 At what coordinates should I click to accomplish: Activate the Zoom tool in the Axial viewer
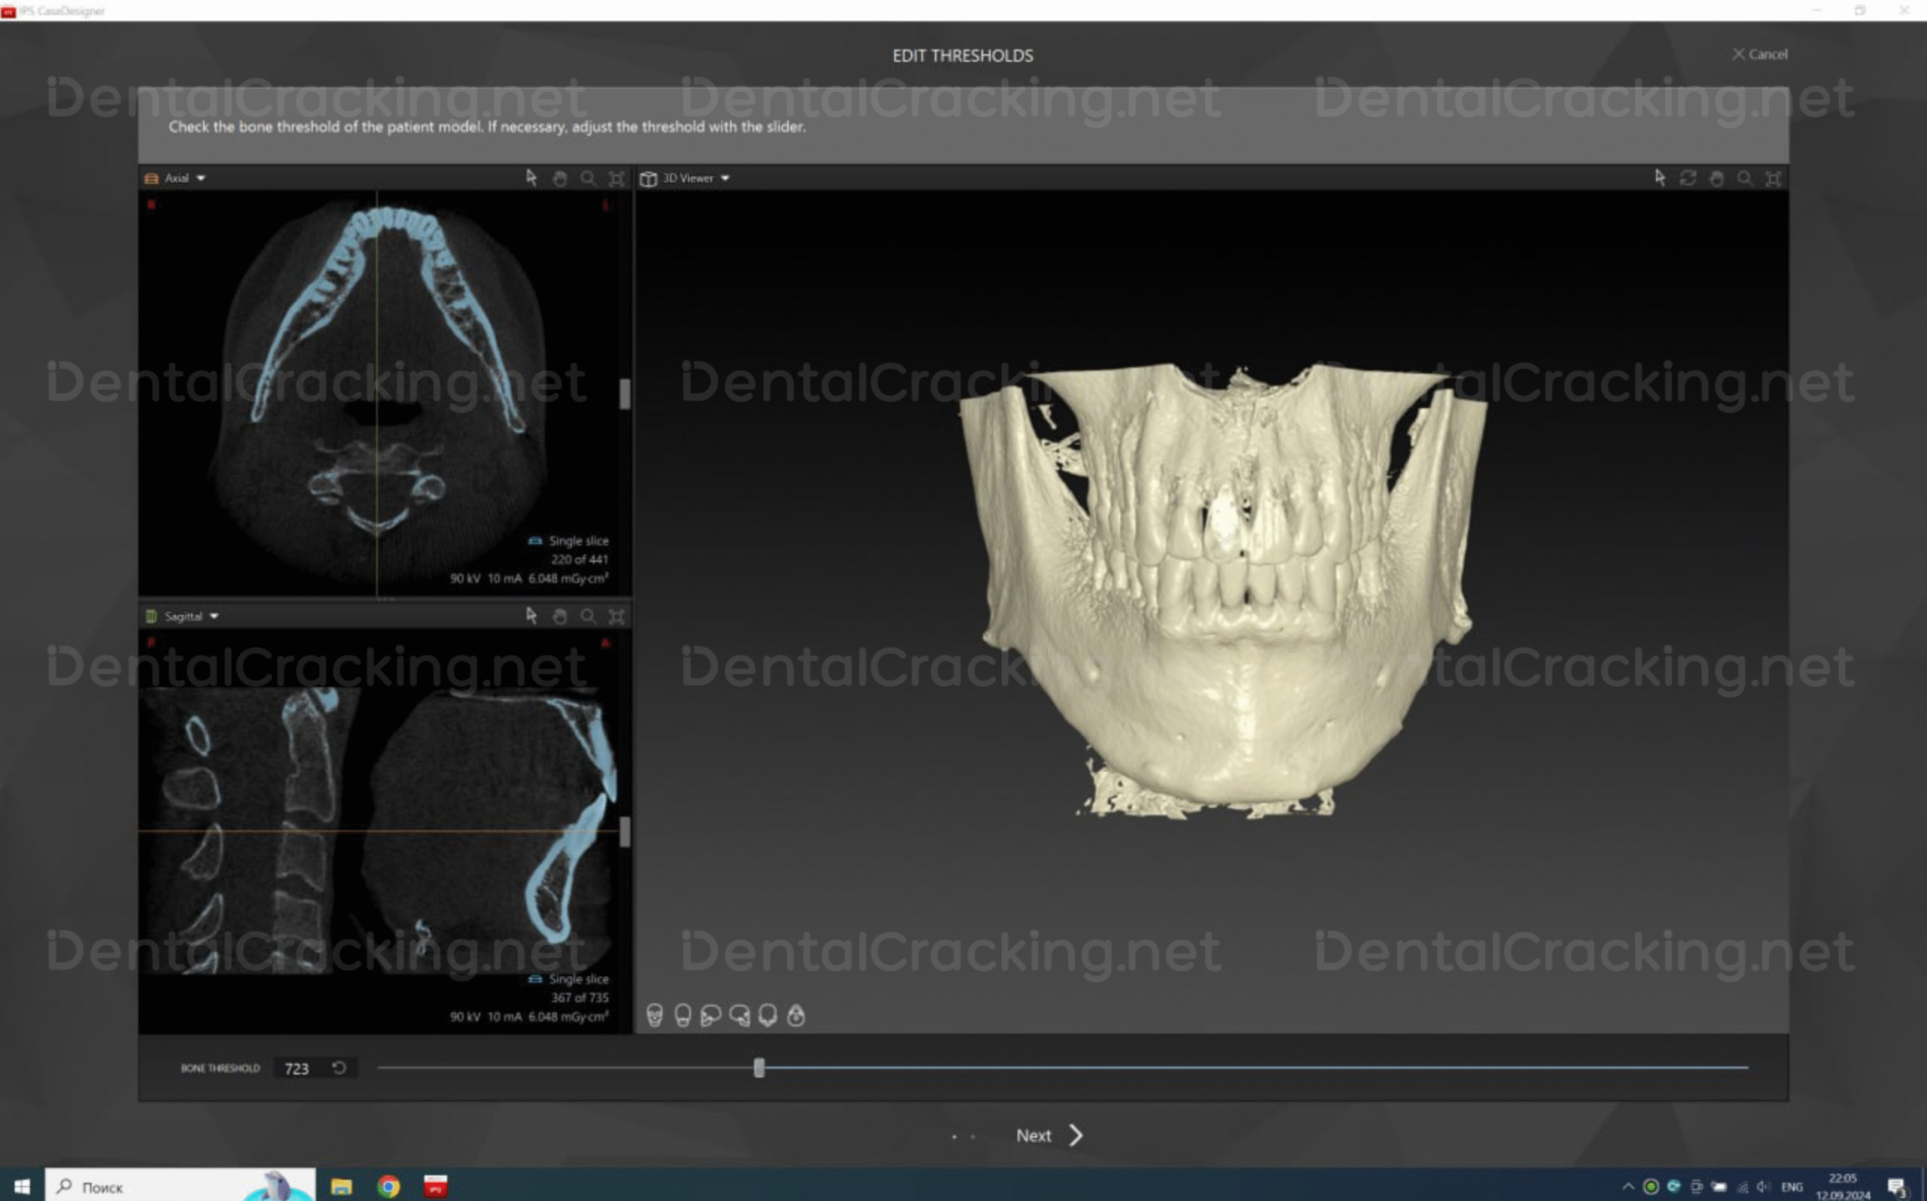589,178
